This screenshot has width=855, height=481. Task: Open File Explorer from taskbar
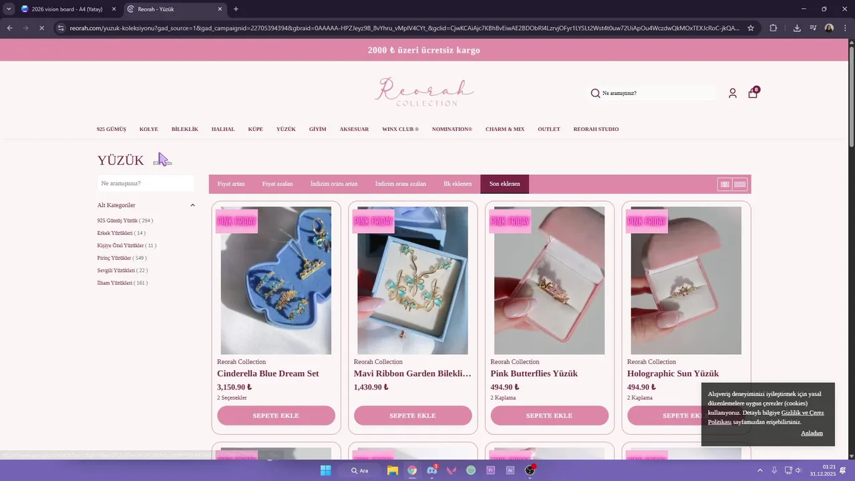pyautogui.click(x=393, y=470)
